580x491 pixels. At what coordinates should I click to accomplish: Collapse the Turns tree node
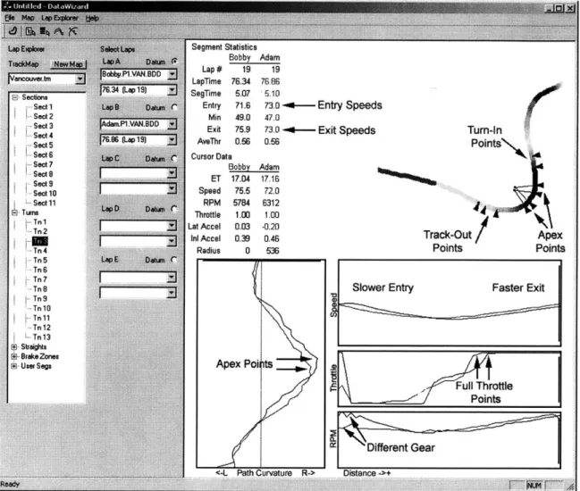15,212
